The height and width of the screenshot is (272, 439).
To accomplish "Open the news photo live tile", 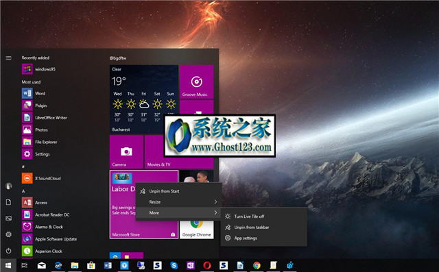I will 197,176.
